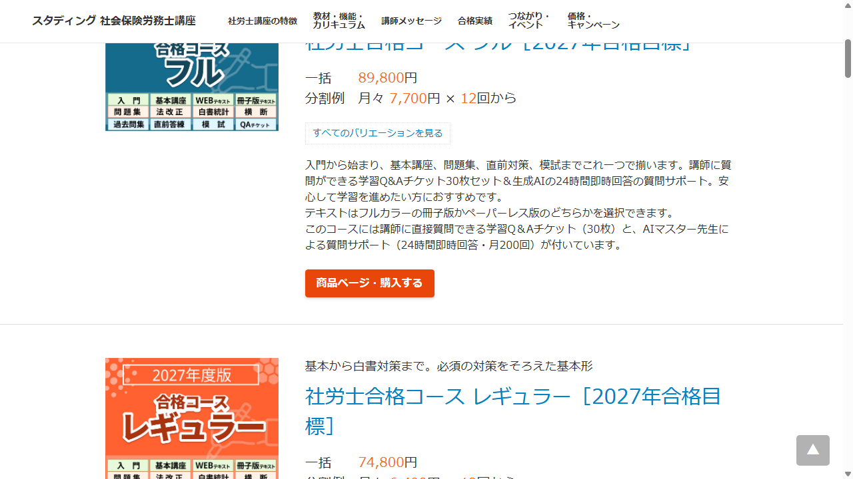Open the 合格実績 menu item

point(475,21)
